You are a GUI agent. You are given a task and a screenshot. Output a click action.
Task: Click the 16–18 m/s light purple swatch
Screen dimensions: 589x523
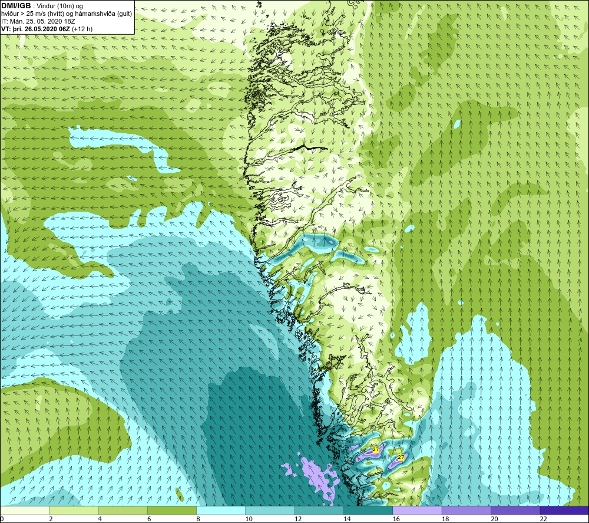tap(417, 510)
